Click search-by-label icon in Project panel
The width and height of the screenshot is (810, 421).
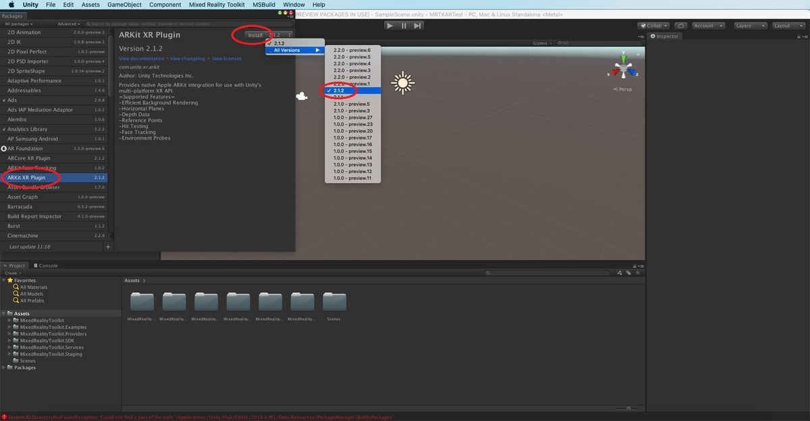click(628, 273)
